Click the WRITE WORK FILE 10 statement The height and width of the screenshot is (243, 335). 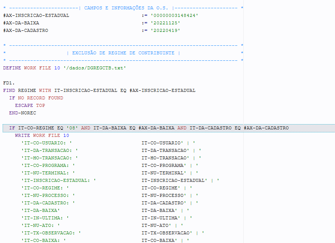(42, 135)
